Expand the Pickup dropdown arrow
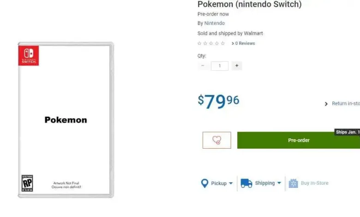The image size is (360, 217). click(231, 183)
